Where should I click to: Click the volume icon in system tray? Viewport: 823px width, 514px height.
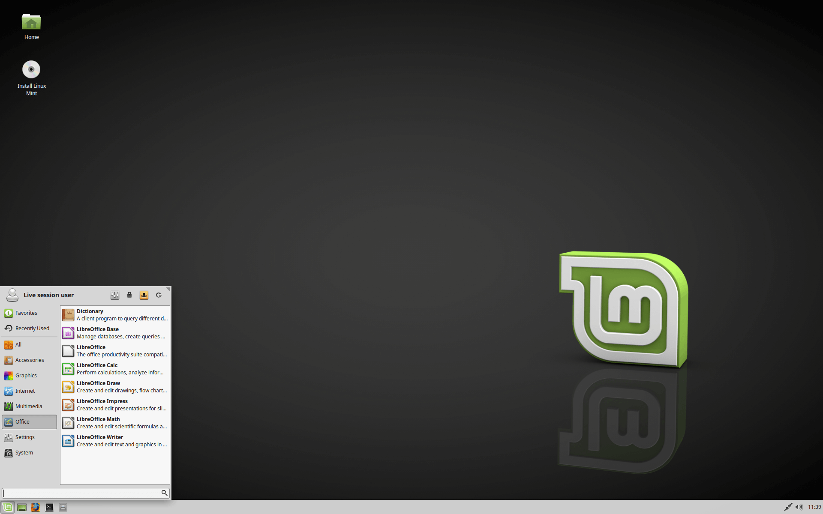(x=798, y=507)
